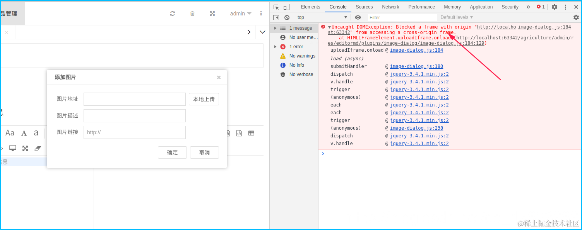Click the editor fullscreen arrows icon
Screen dimensions: 582x230
(x=25, y=148)
